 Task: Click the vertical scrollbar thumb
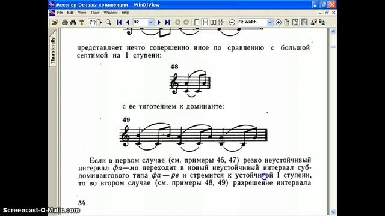pos(333,47)
